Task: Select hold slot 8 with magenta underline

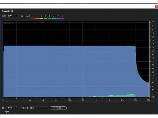Action: (x=62, y=16)
